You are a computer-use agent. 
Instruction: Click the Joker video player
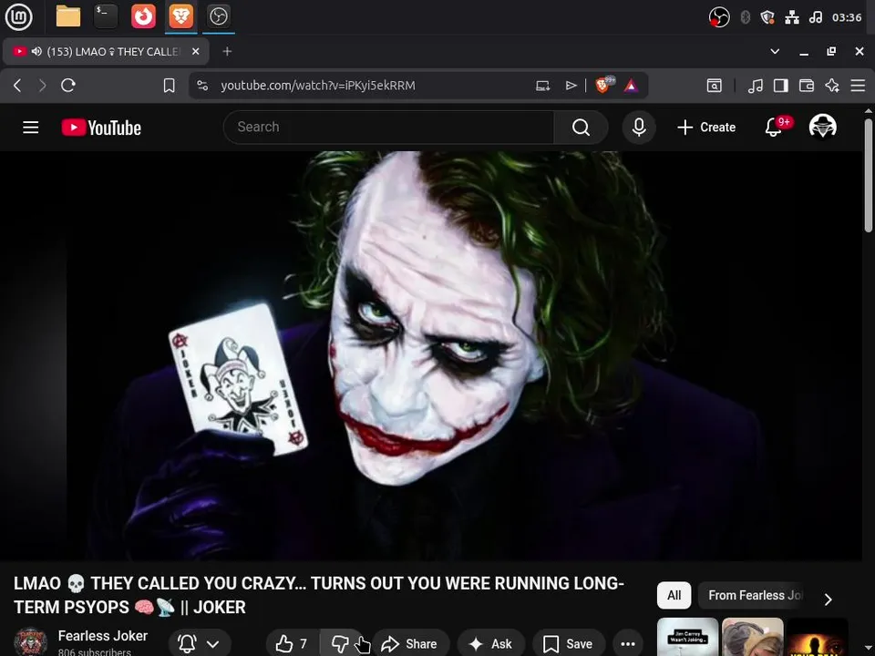point(431,355)
